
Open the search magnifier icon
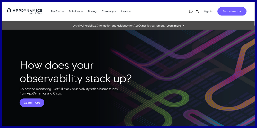tap(197, 12)
